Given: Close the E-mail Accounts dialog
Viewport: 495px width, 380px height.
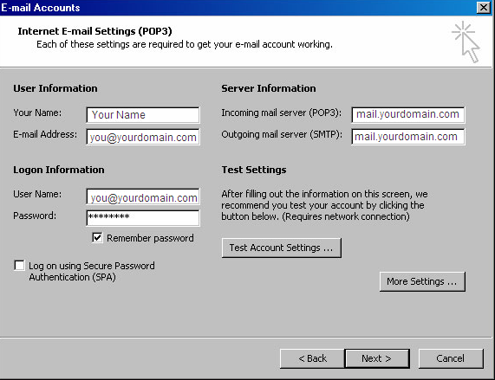Looking at the screenshot, I should point(484,7).
